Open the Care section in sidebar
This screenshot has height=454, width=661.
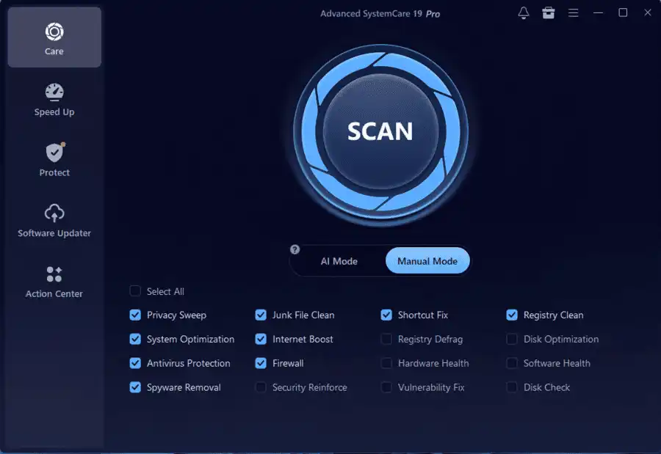pyautogui.click(x=54, y=37)
